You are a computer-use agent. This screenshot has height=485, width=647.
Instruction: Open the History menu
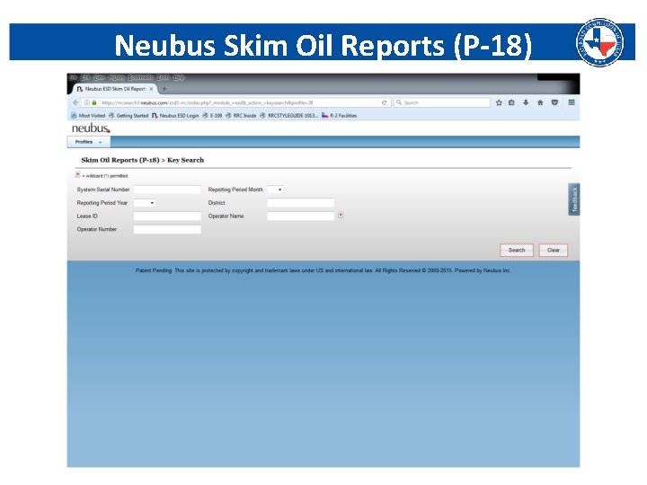[x=117, y=77]
